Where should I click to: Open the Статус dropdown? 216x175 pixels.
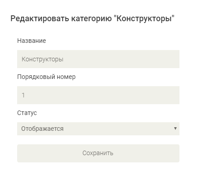click(x=98, y=129)
